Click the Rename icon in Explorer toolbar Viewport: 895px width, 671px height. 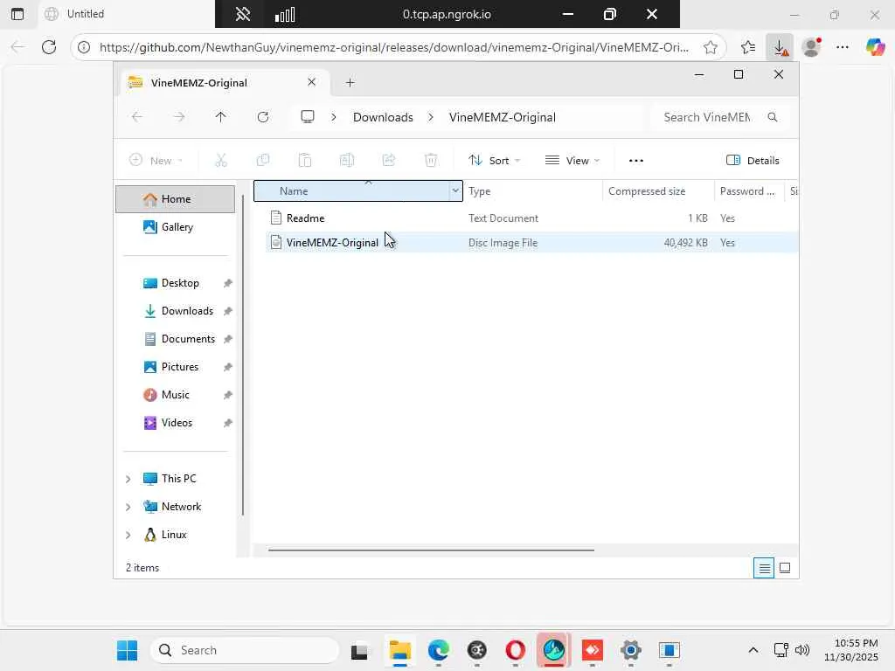347,161
